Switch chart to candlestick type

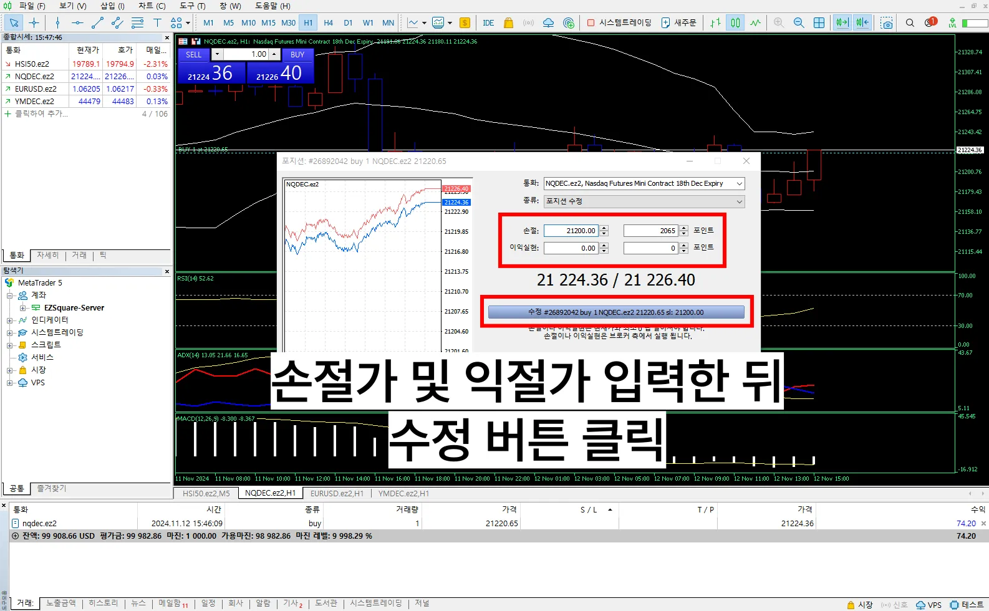tap(735, 22)
